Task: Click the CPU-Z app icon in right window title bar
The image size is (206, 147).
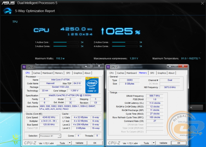Action: coord(108,67)
